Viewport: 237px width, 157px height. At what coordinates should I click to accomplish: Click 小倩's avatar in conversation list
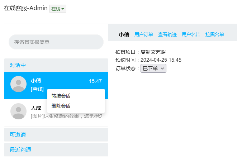[x=19, y=84]
